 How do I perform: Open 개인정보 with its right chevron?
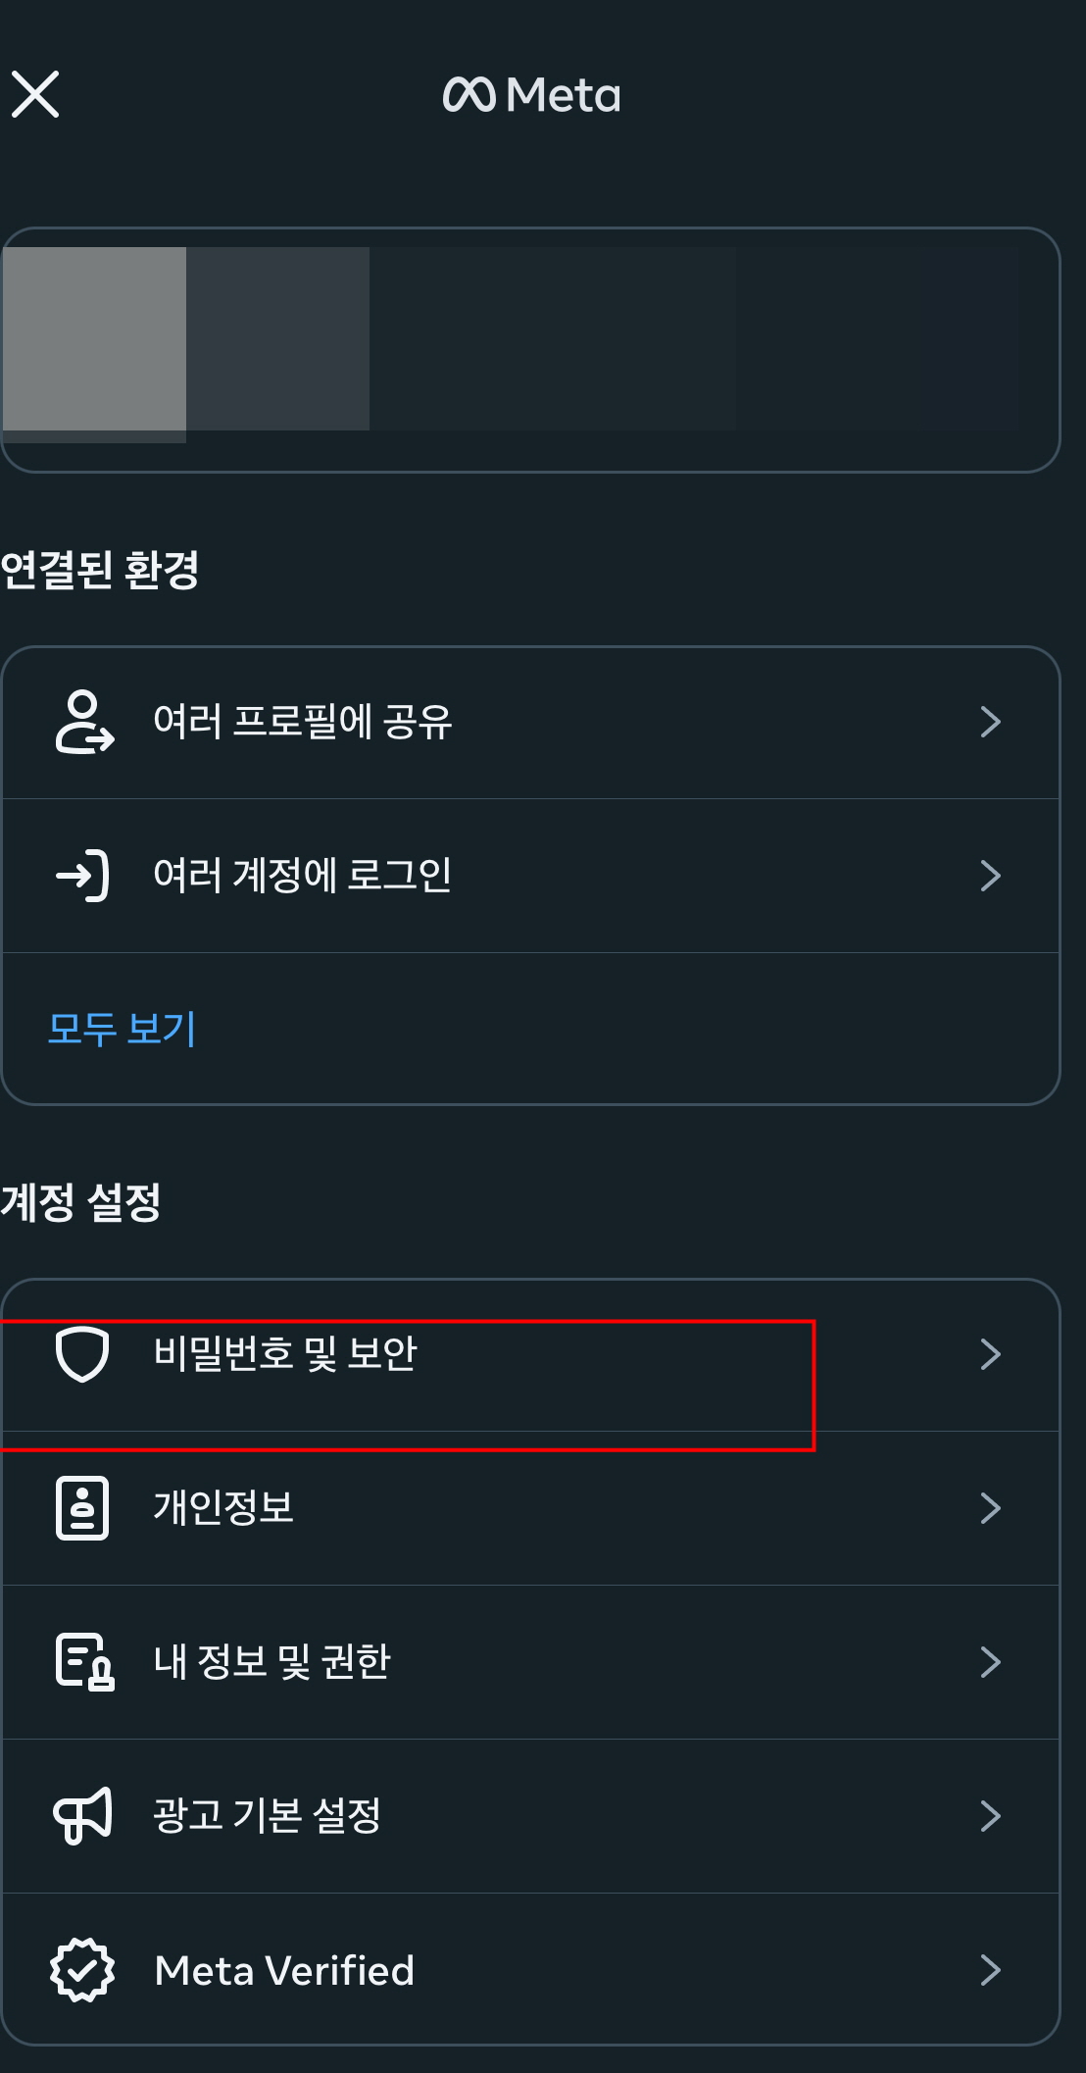tap(992, 1508)
